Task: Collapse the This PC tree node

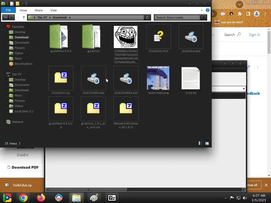Action: 4,74
